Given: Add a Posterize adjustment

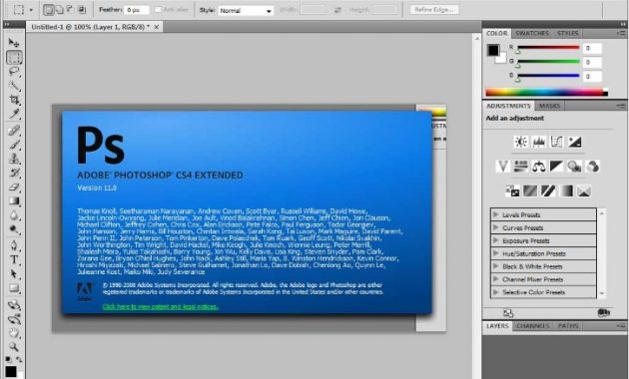Looking at the screenshot, I should tap(530, 190).
